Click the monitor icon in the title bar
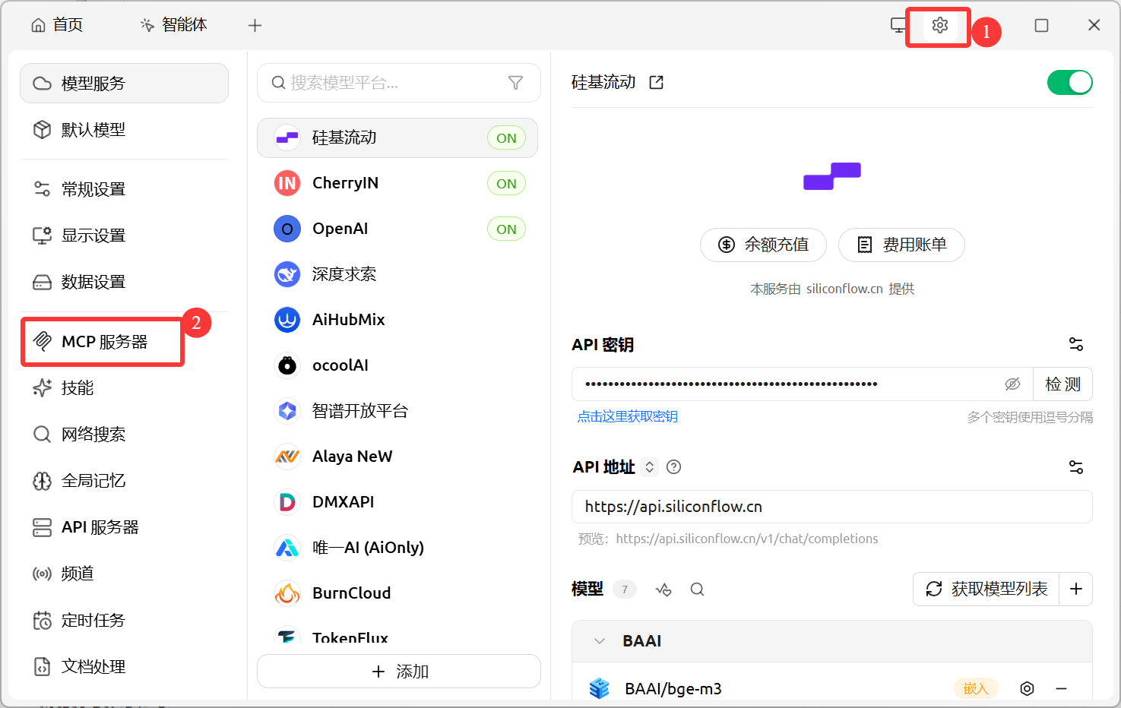Screen dimensions: 1121x708 pyautogui.click(x=898, y=25)
